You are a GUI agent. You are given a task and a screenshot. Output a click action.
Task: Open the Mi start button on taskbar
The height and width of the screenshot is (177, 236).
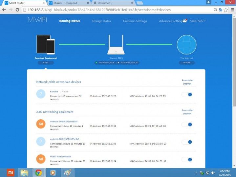pyautogui.click(x=11, y=173)
